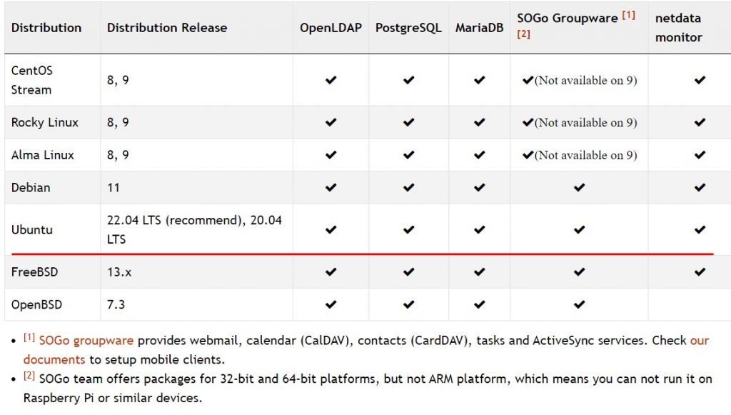The width and height of the screenshot is (731, 415).
Task: Click the MariaDB checkmark for Ubuntu
Action: (x=479, y=229)
